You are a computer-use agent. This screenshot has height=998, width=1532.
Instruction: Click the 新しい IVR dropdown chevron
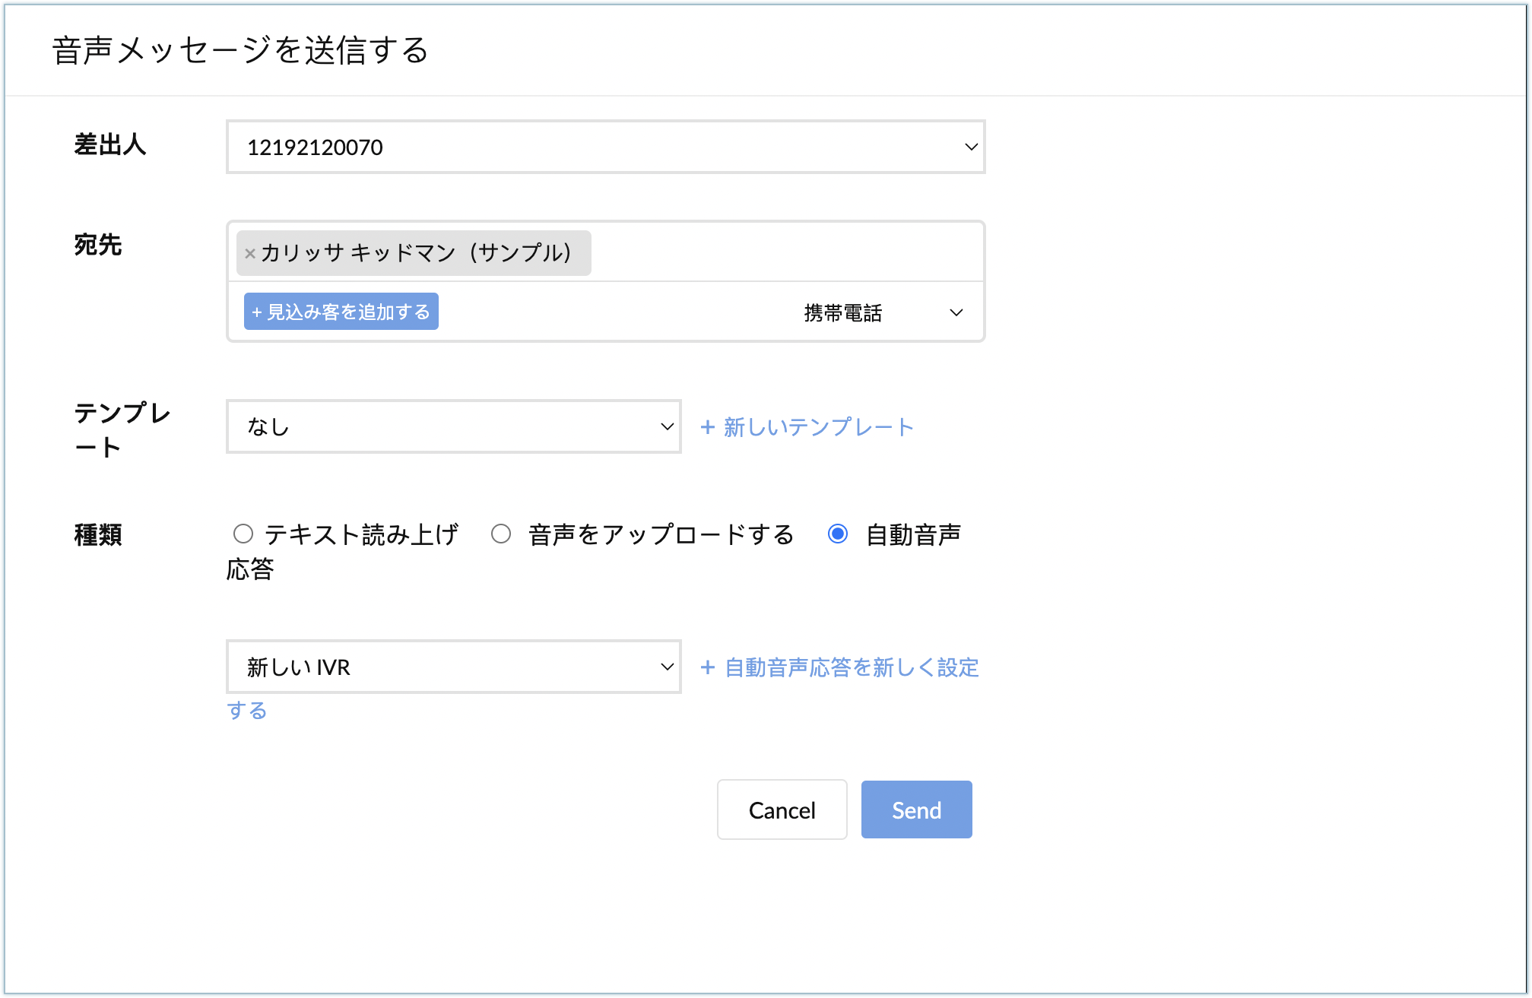pos(667,667)
